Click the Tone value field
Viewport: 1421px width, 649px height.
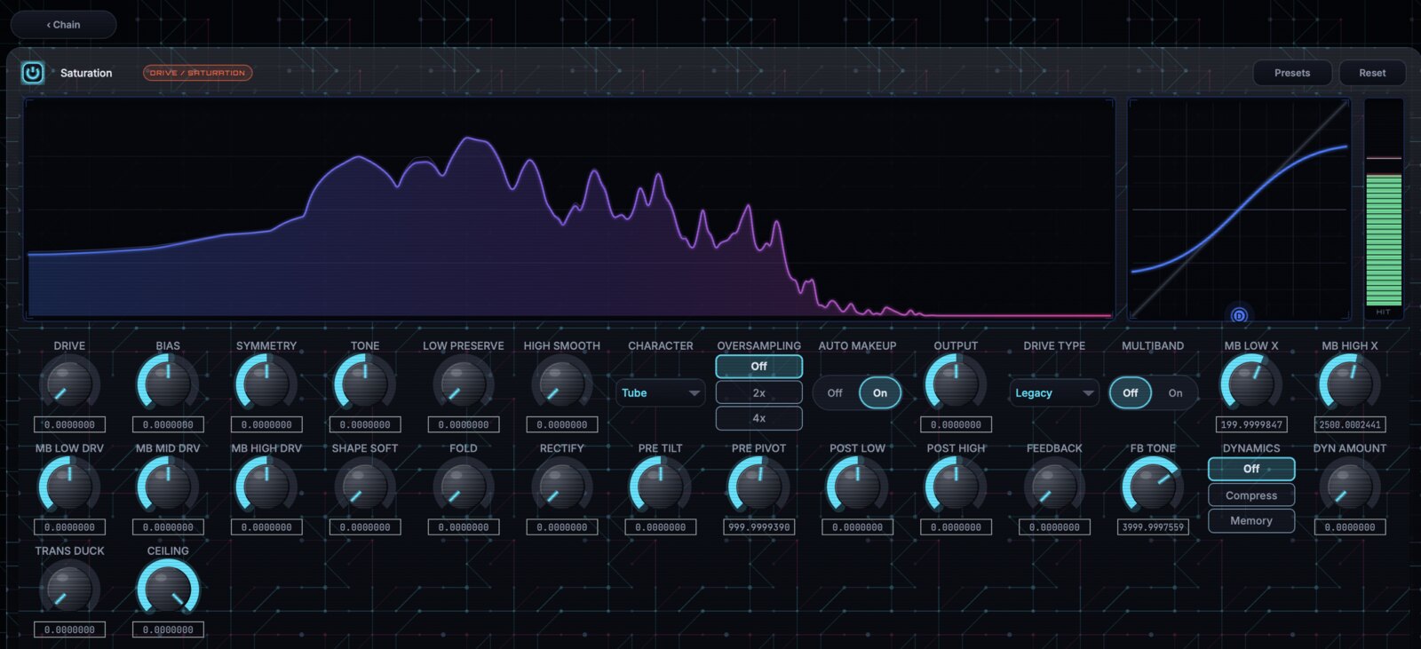(x=364, y=424)
